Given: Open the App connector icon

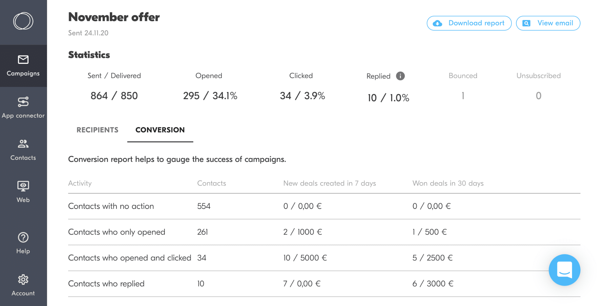Looking at the screenshot, I should coord(23,102).
